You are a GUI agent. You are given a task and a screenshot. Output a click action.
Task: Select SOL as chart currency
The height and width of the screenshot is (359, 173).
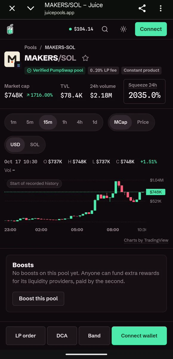(x=35, y=145)
